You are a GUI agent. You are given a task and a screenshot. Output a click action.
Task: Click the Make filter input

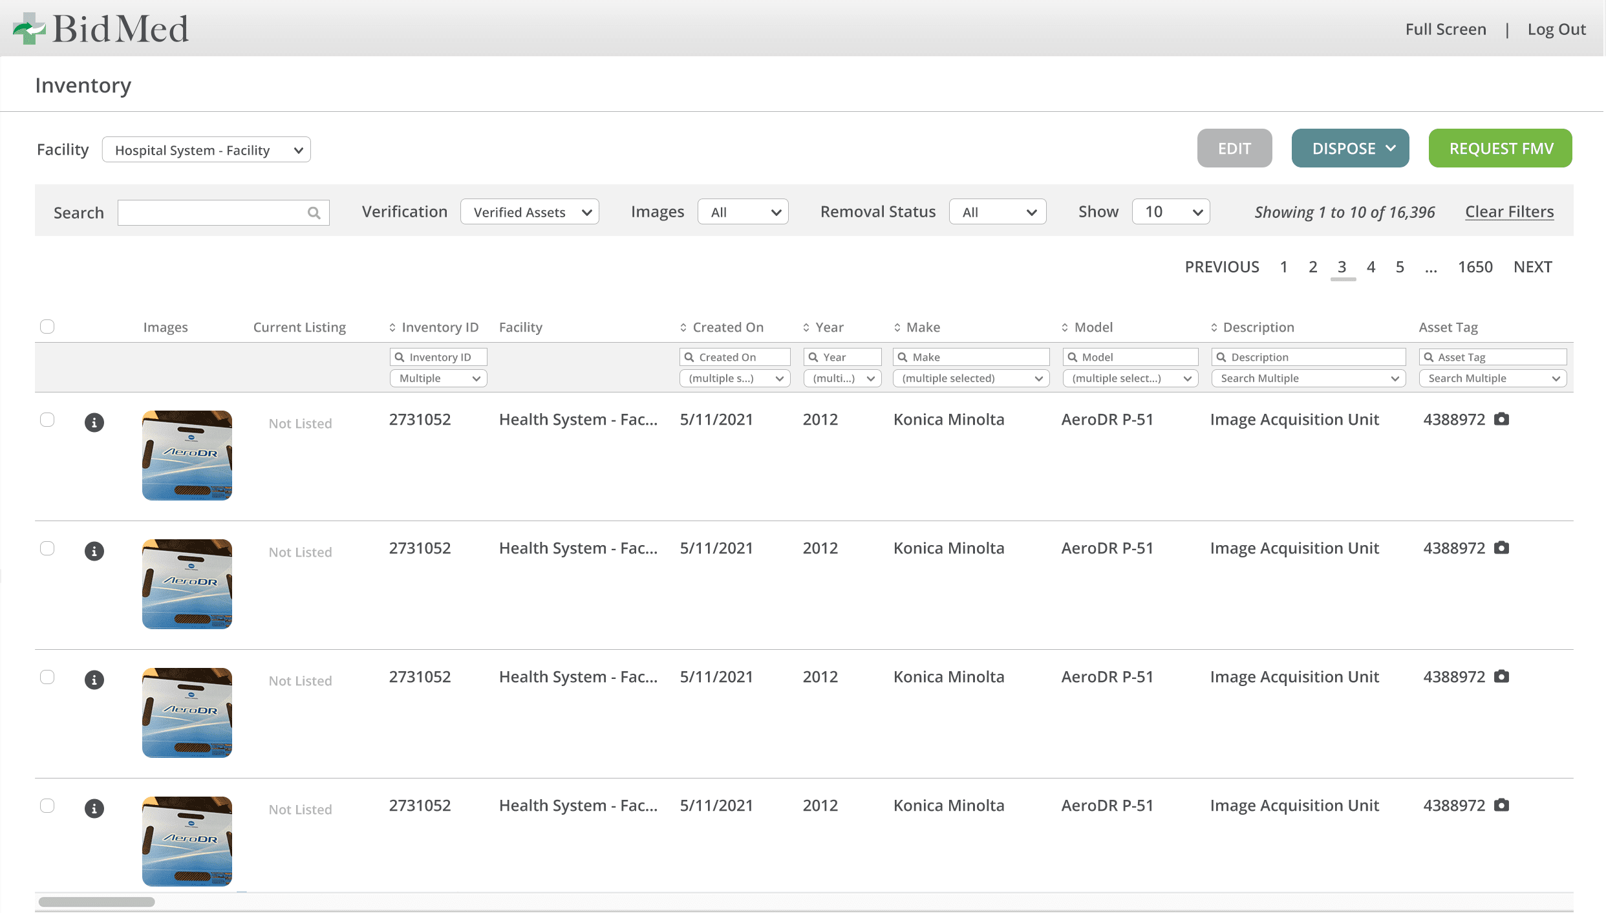(x=971, y=357)
